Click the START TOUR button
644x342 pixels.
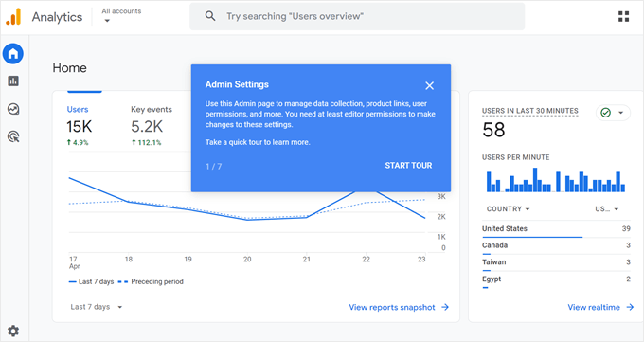408,165
